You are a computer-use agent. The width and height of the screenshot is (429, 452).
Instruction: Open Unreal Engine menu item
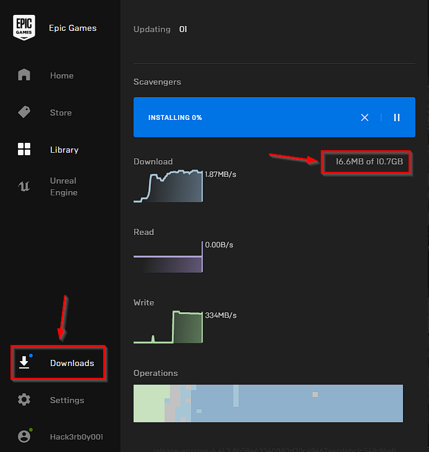pyautogui.click(x=64, y=187)
